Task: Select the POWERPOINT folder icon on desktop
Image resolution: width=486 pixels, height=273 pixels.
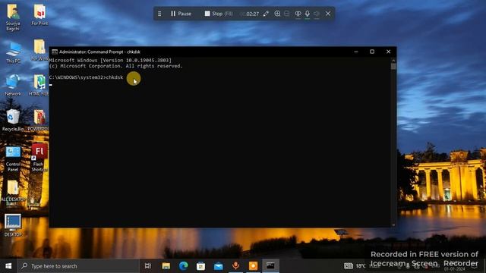Action: coord(39,121)
